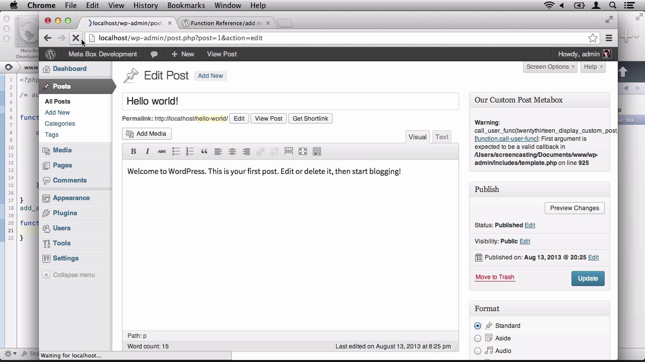The height and width of the screenshot is (362, 645).
Task: Click Add New next to Edit Post
Action: (x=210, y=76)
